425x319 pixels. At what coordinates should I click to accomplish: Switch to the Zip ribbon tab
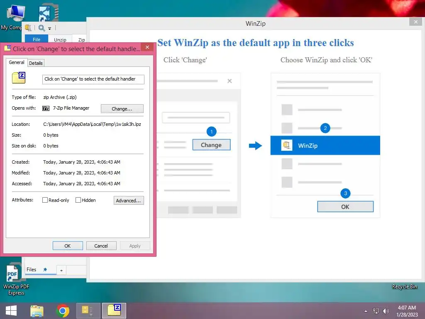[81, 39]
